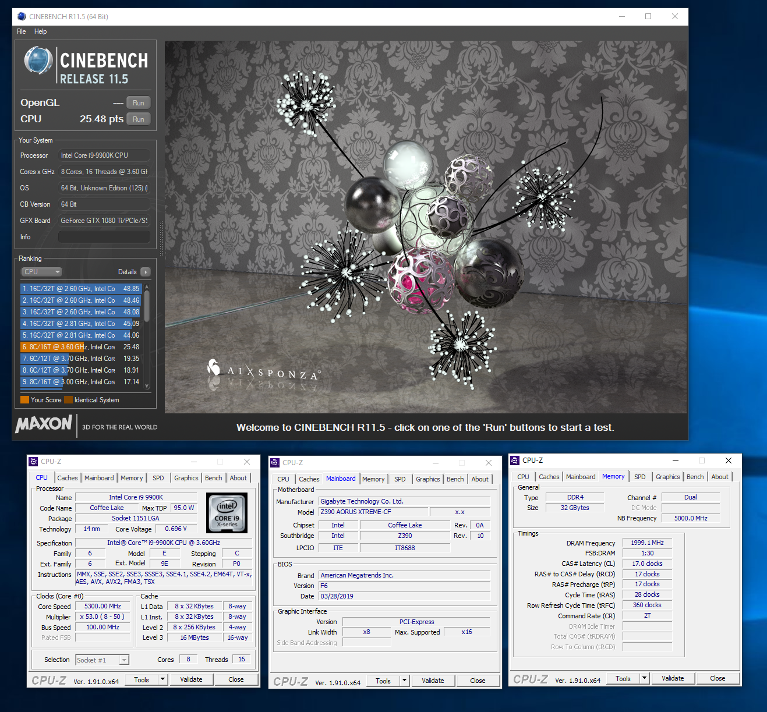Open the Help menu in Cinebench
Image resolution: width=767 pixels, height=712 pixels.
pos(40,31)
